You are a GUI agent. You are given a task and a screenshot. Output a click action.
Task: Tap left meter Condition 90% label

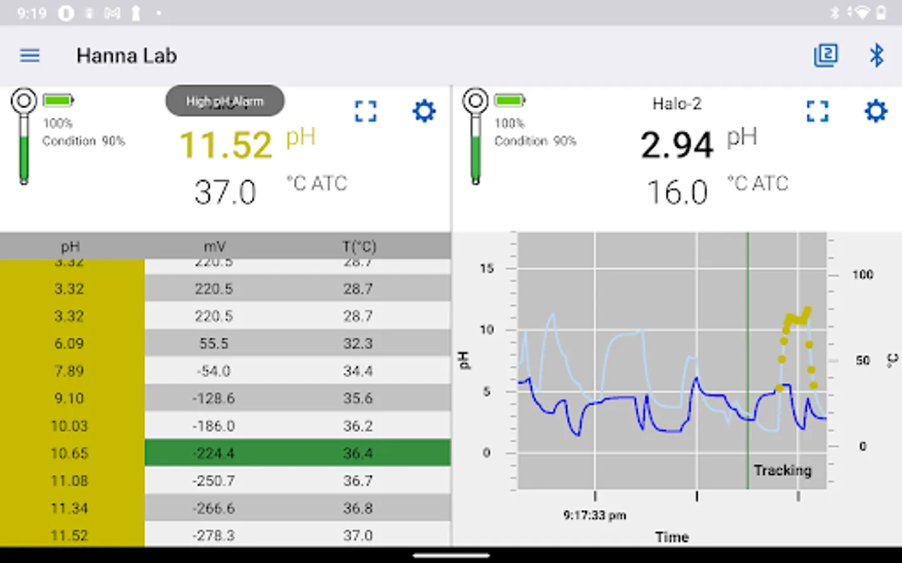(x=84, y=141)
